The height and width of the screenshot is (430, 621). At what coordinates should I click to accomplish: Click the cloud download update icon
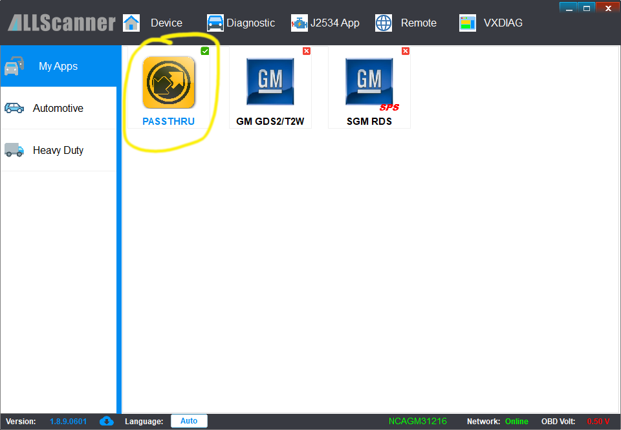point(107,421)
